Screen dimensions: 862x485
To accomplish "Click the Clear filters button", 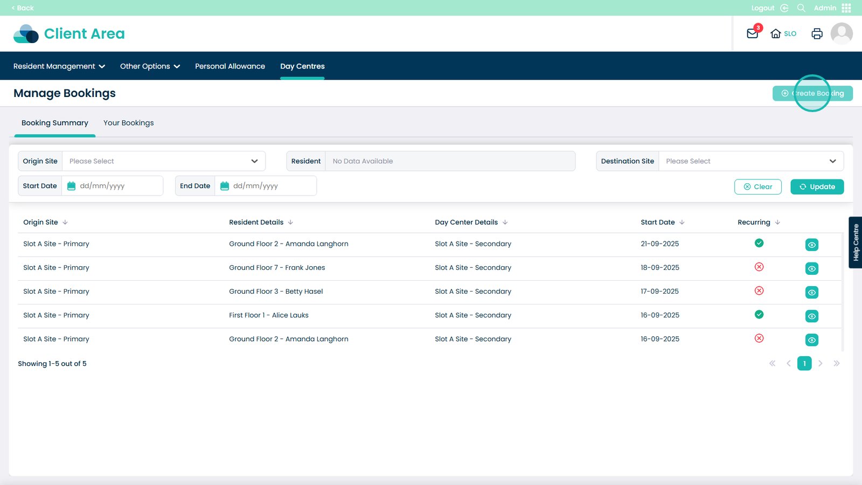I will (x=757, y=186).
